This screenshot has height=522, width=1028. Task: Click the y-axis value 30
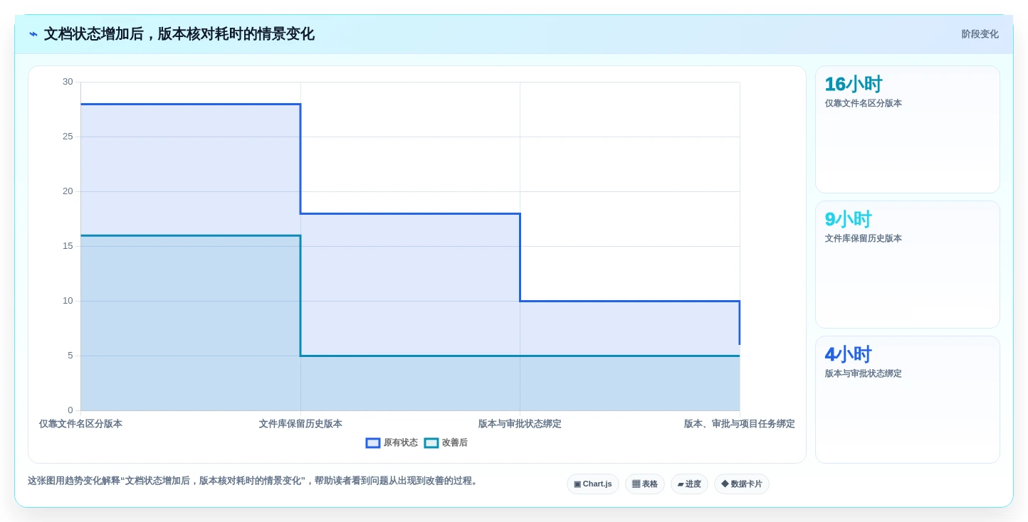[68, 82]
